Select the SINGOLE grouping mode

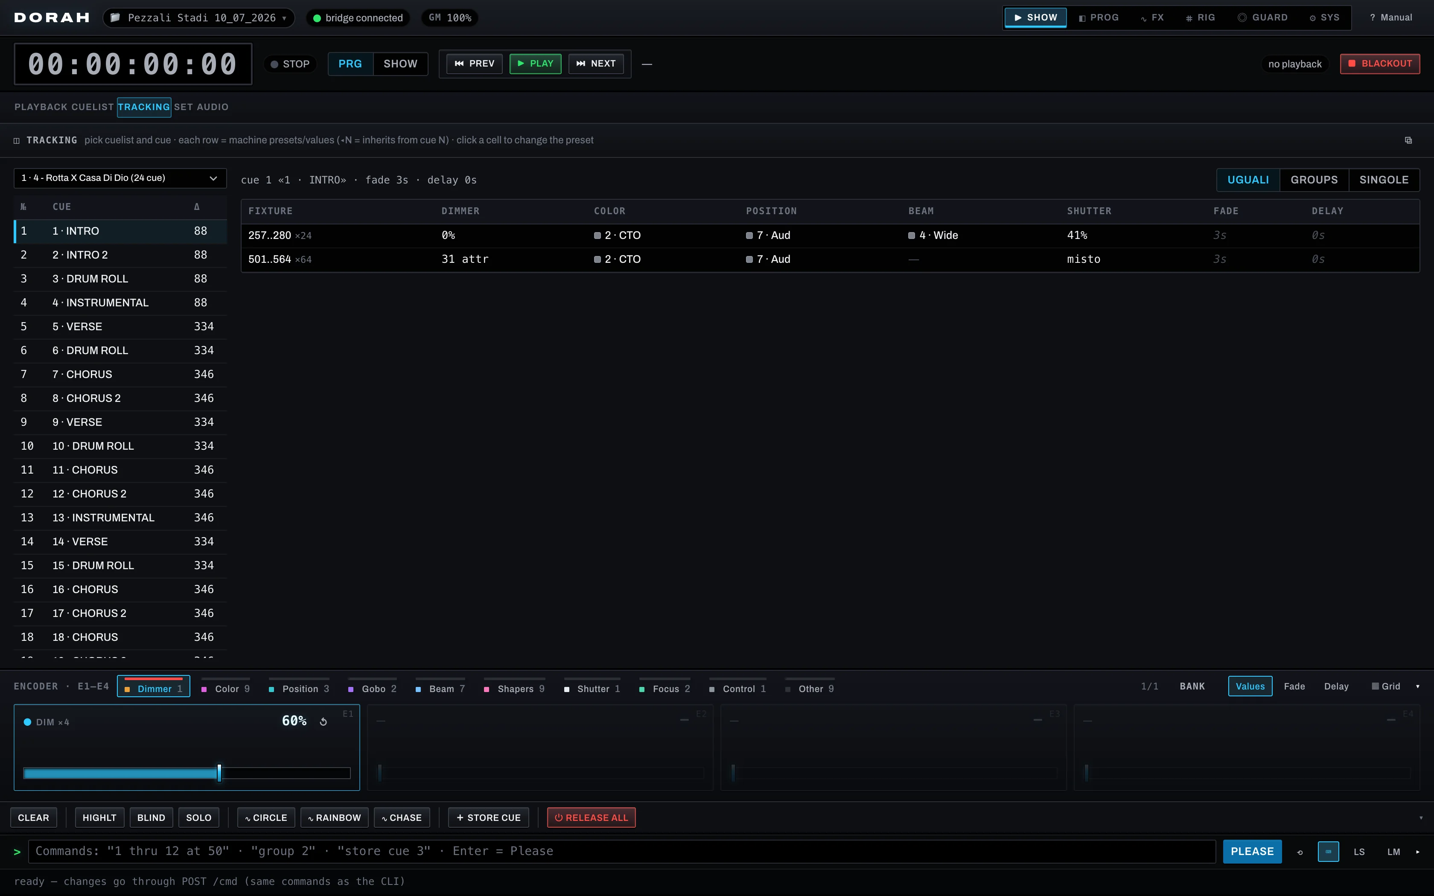(x=1384, y=180)
